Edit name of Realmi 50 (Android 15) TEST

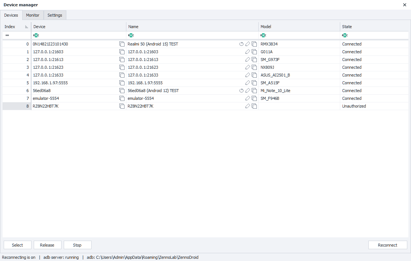(x=248, y=44)
